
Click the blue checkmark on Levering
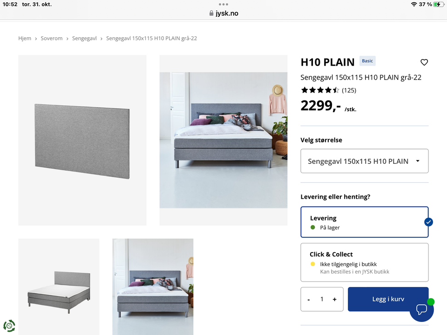[428, 222]
